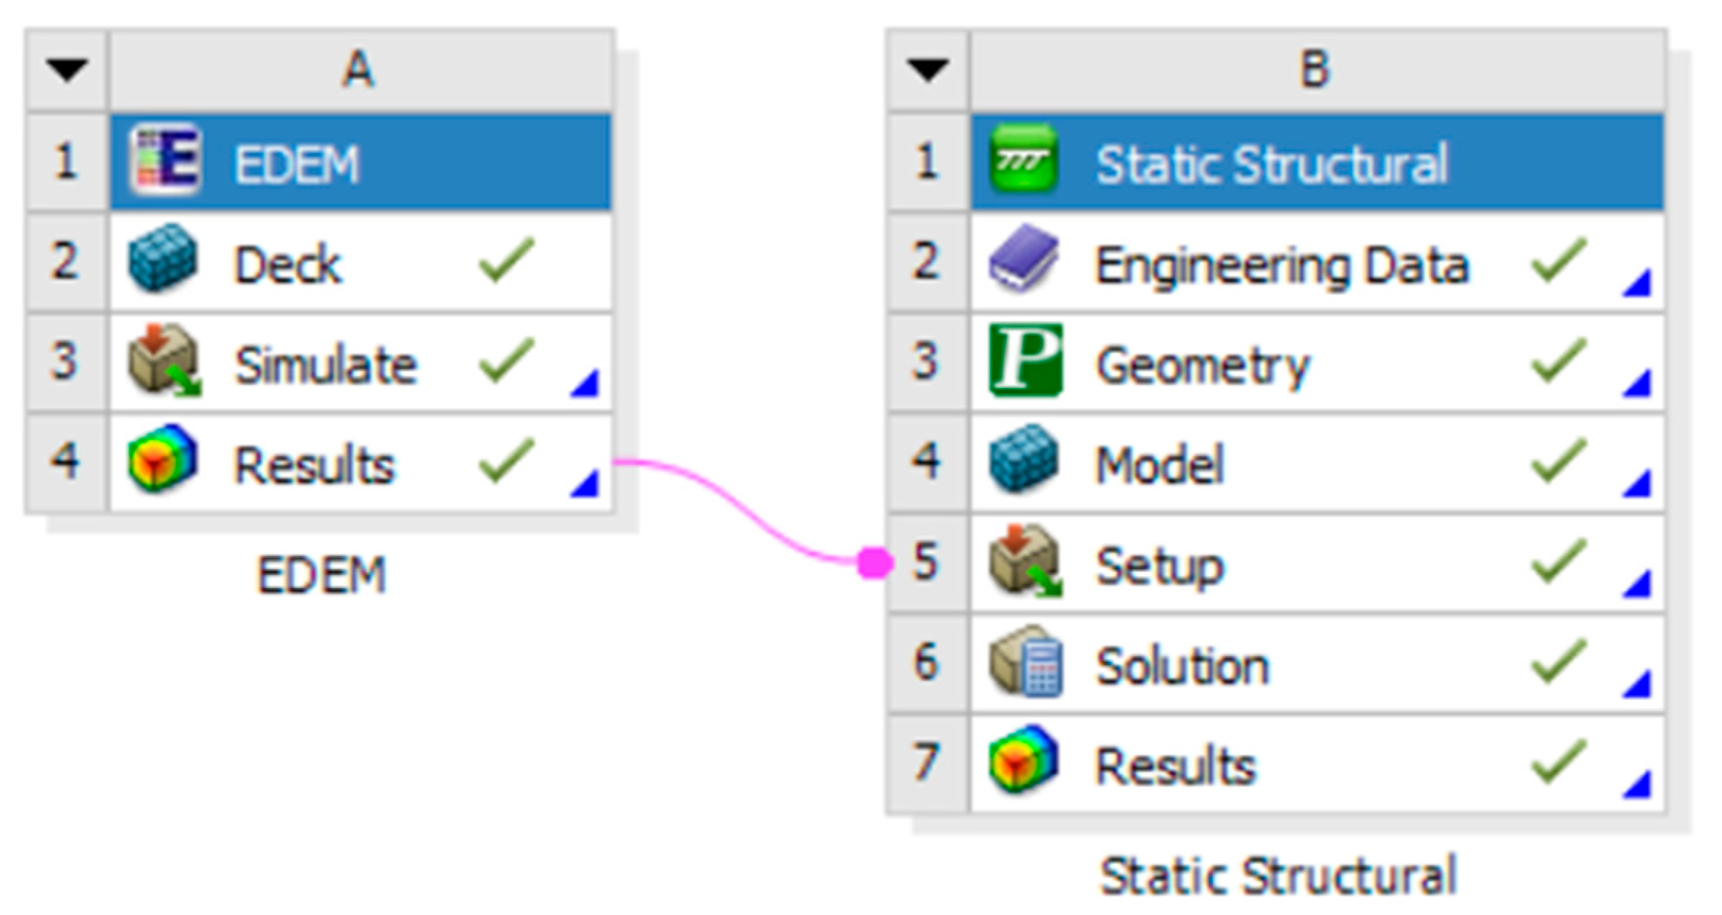1722x915 pixels.
Task: Click the Solution calculator icon
Action: [x=1026, y=662]
